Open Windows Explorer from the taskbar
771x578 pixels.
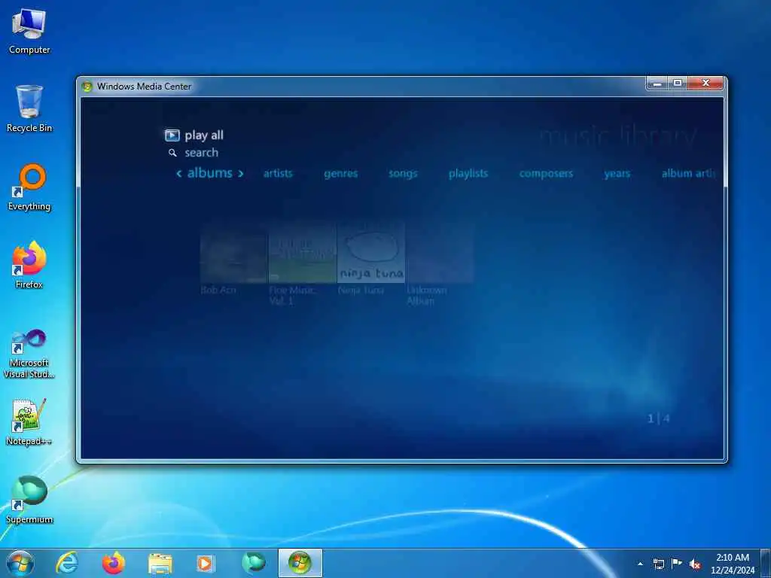click(160, 563)
